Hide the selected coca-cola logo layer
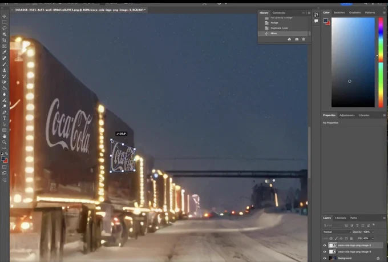Viewport: 388px width, 262px height. (x=325, y=245)
